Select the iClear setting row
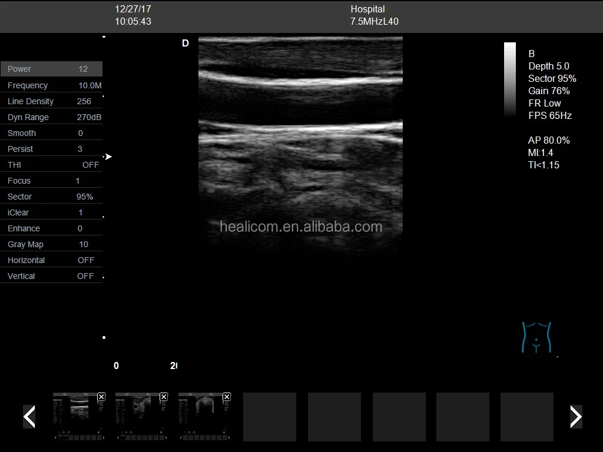Screen dimensions: 603x452 pyautogui.click(x=52, y=212)
